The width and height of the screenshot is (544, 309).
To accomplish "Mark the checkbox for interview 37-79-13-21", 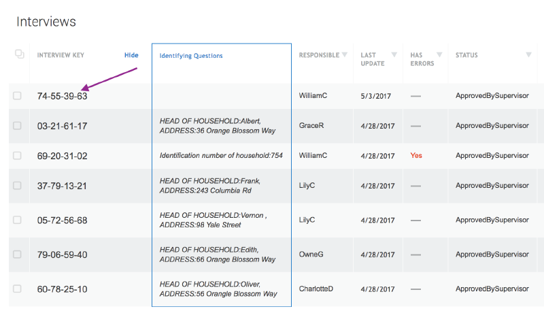I will click(x=17, y=186).
